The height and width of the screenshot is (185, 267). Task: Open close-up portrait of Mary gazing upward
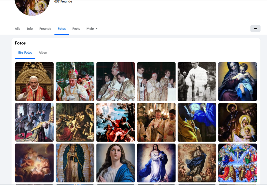tap(115, 163)
